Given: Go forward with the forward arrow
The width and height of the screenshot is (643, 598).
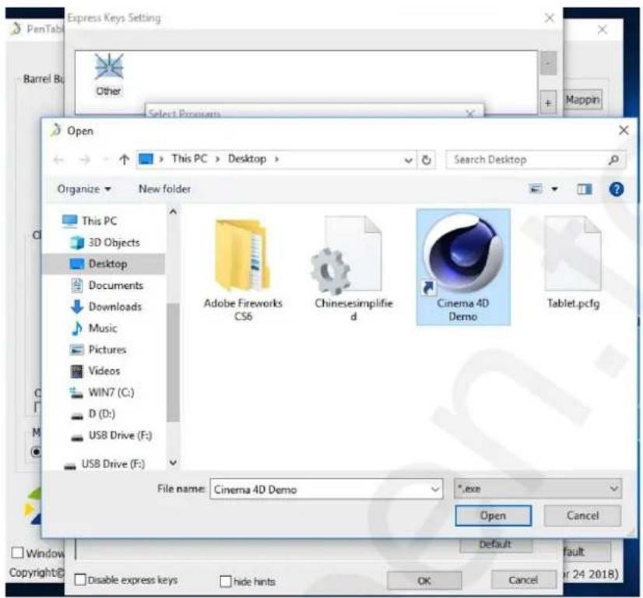Looking at the screenshot, I should [85, 160].
